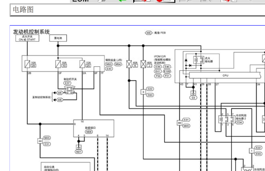Image resolution: width=265 pixels, height=171 pixels.
Task: Click the E37 connector label
Action: click(67, 83)
